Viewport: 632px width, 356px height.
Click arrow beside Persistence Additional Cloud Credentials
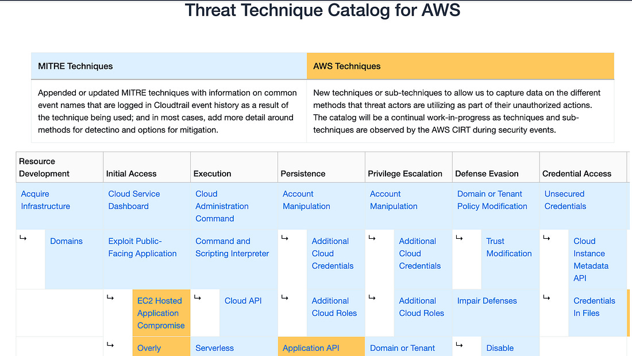(x=284, y=238)
